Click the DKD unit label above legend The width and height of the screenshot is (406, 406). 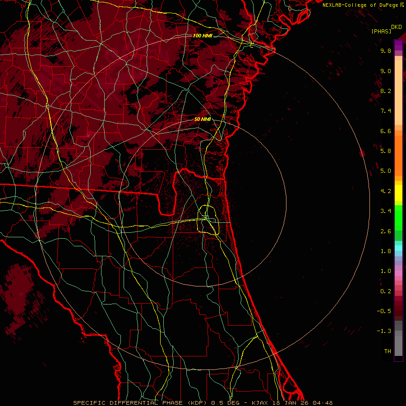click(x=396, y=27)
